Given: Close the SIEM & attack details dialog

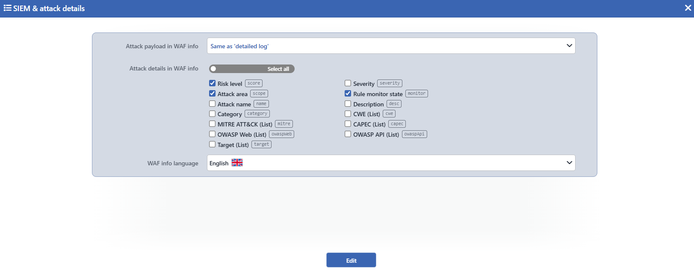Looking at the screenshot, I should (688, 8).
